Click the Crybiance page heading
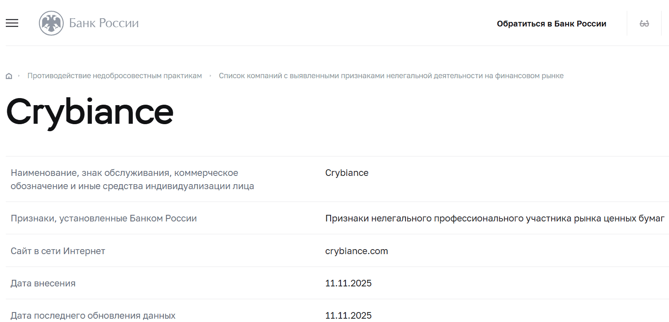Screen dimensions: 669x322 88,111
